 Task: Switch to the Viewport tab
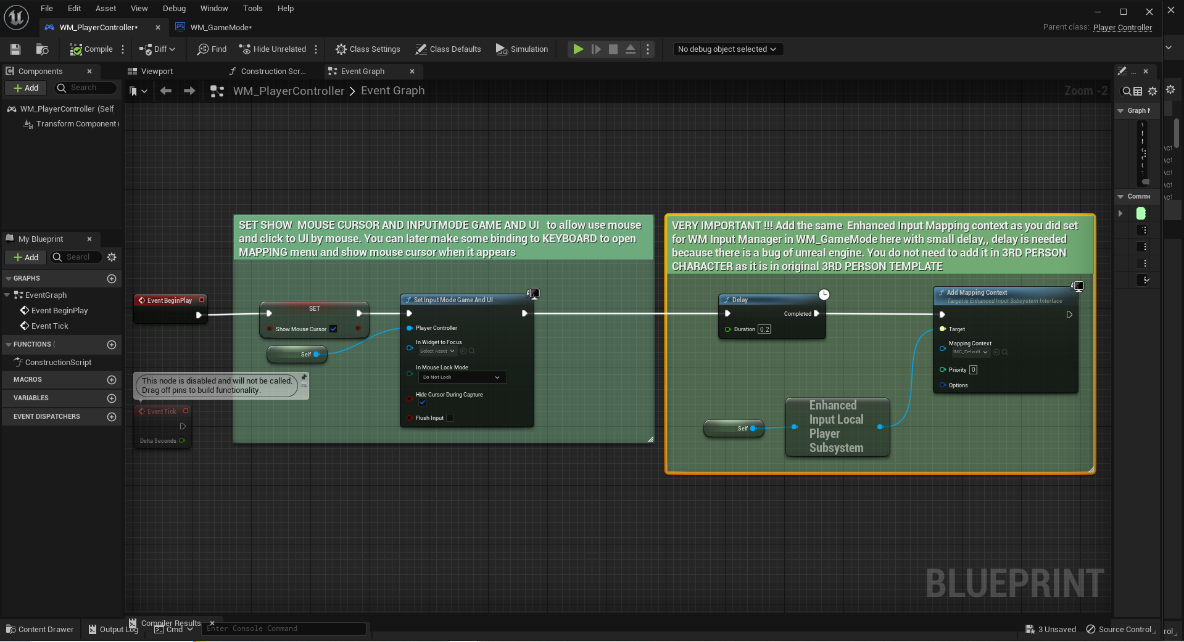tap(157, 72)
